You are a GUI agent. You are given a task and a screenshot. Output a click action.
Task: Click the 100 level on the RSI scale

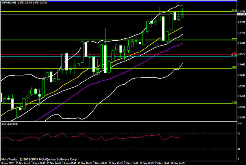240,123
